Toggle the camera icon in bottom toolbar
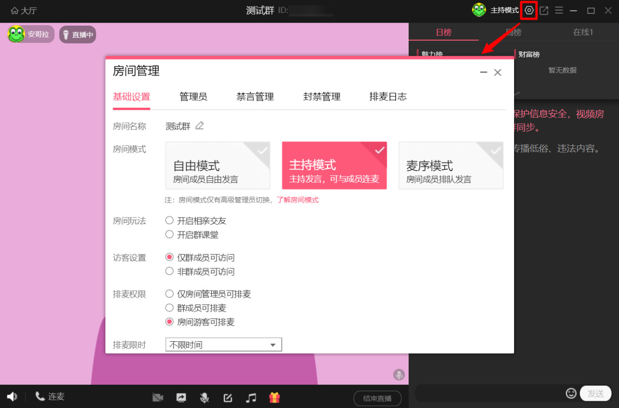The height and width of the screenshot is (408, 619). (x=158, y=398)
